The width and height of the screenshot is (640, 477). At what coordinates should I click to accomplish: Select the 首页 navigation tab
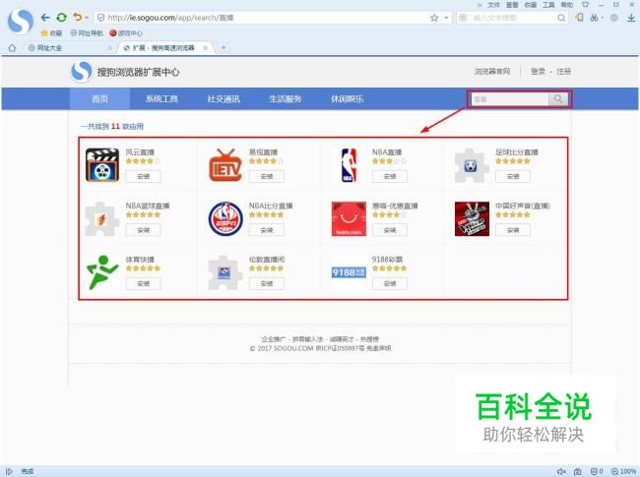pyautogui.click(x=100, y=98)
